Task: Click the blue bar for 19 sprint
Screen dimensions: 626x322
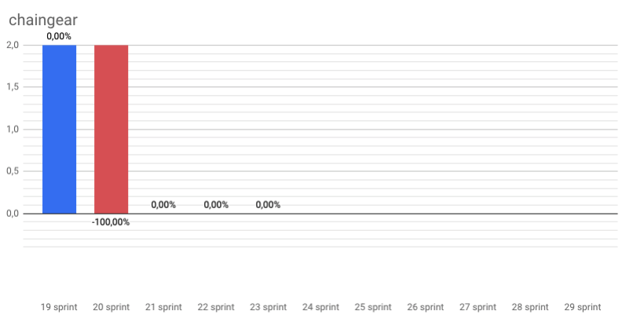Action: pos(59,130)
